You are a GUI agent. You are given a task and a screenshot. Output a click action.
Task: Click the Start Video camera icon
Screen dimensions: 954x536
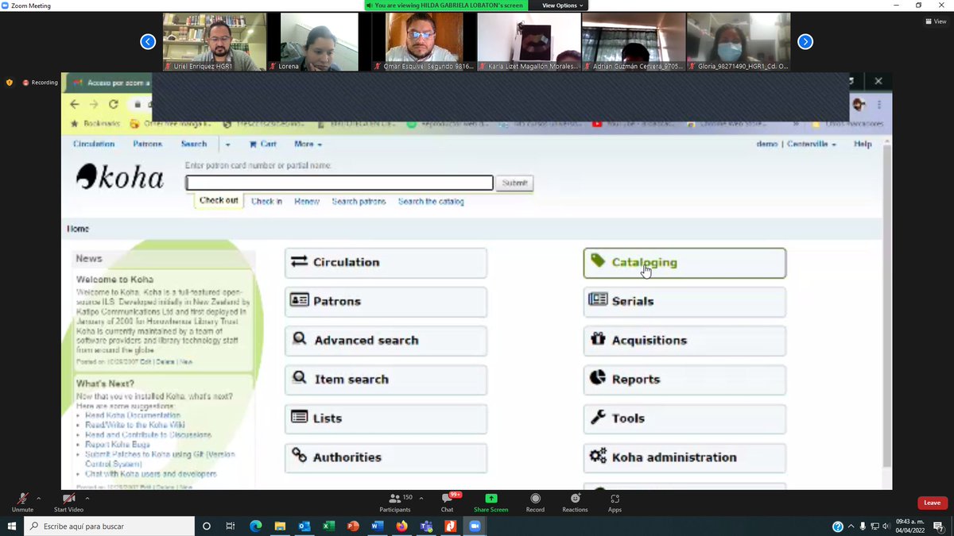click(69, 498)
